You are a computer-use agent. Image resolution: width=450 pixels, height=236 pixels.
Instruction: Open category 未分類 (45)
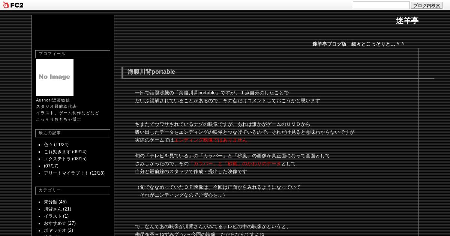click(55, 202)
